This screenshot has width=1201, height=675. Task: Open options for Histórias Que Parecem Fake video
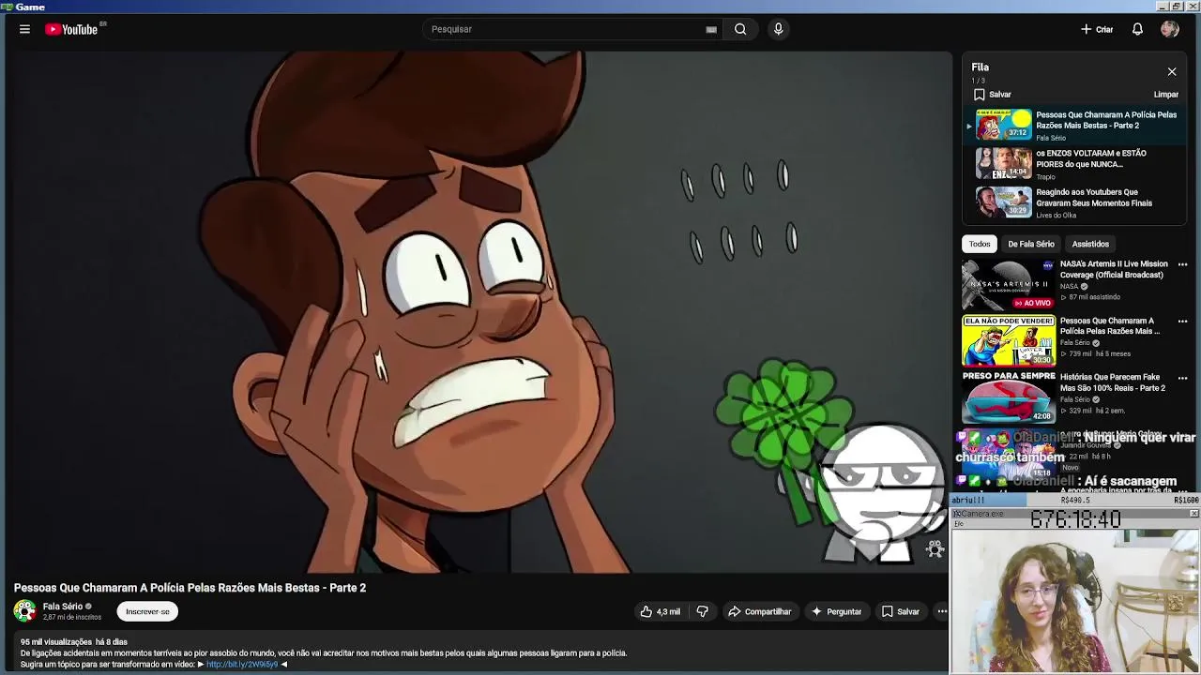[1182, 378]
